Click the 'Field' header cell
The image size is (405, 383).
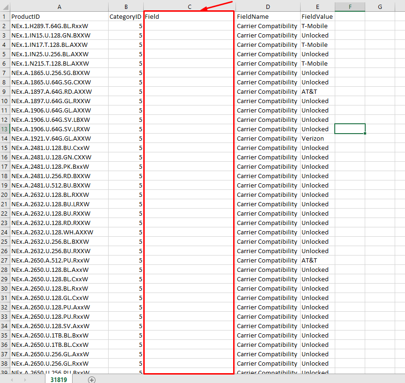click(x=190, y=16)
